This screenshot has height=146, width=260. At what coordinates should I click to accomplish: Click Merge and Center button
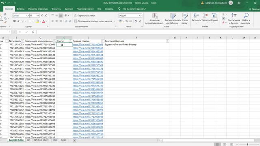click(x=93, y=21)
